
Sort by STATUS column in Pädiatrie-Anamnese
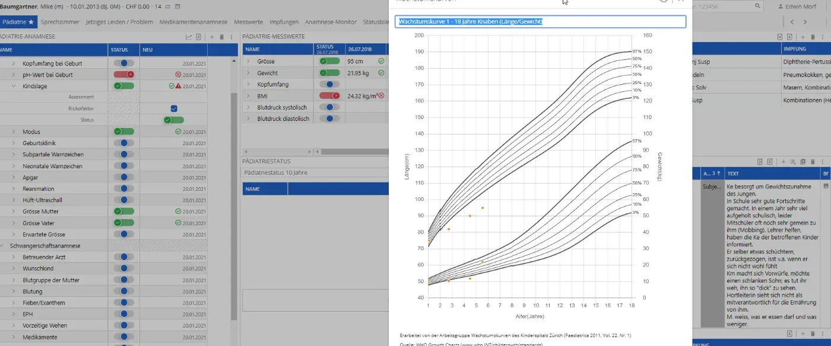(x=124, y=50)
